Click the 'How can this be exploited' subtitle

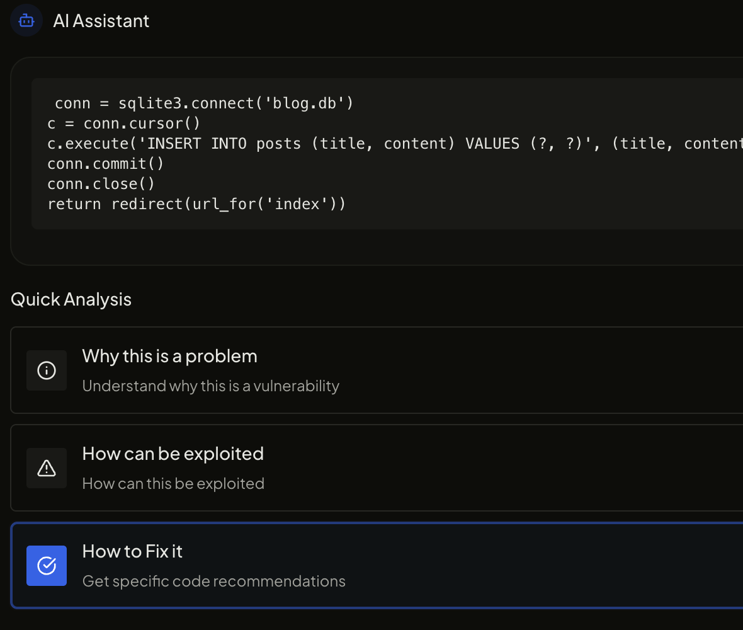click(173, 483)
